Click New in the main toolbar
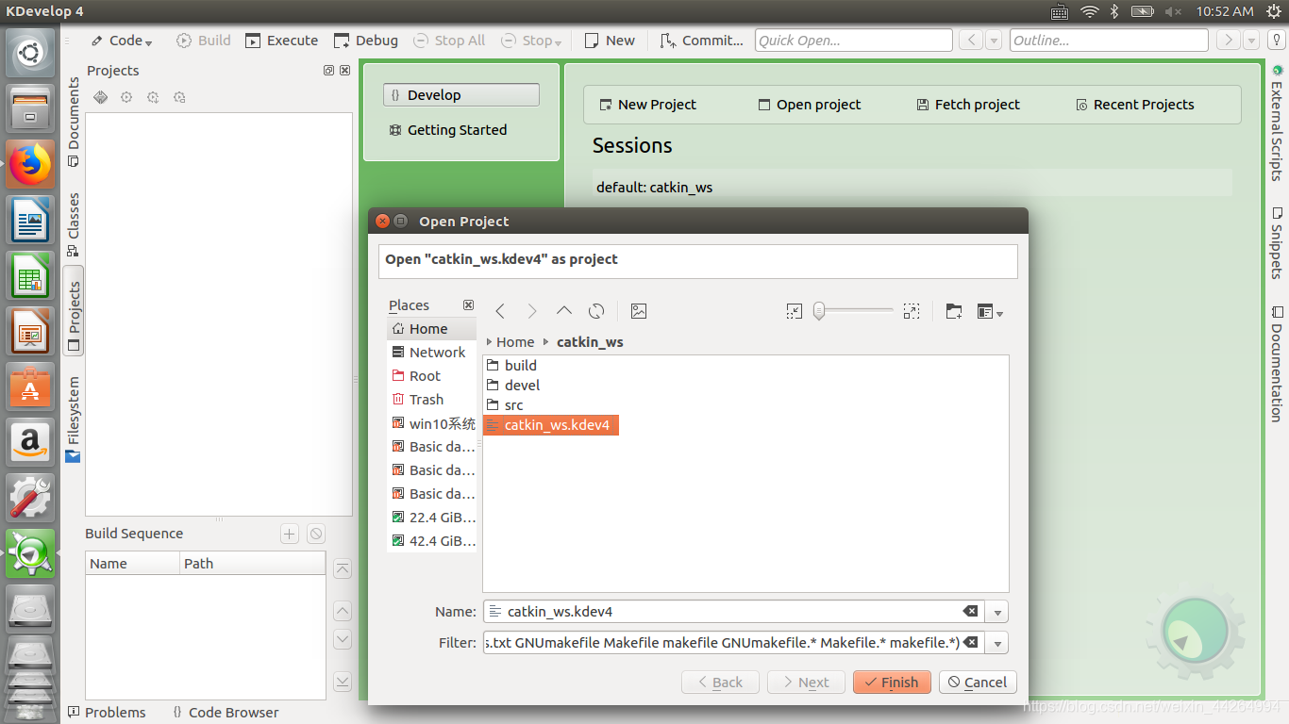The height and width of the screenshot is (724, 1289). [611, 41]
